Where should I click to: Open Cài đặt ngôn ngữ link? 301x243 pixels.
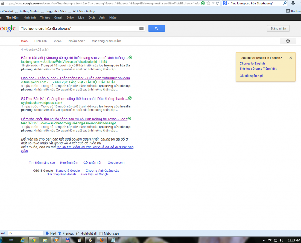coord(251,76)
